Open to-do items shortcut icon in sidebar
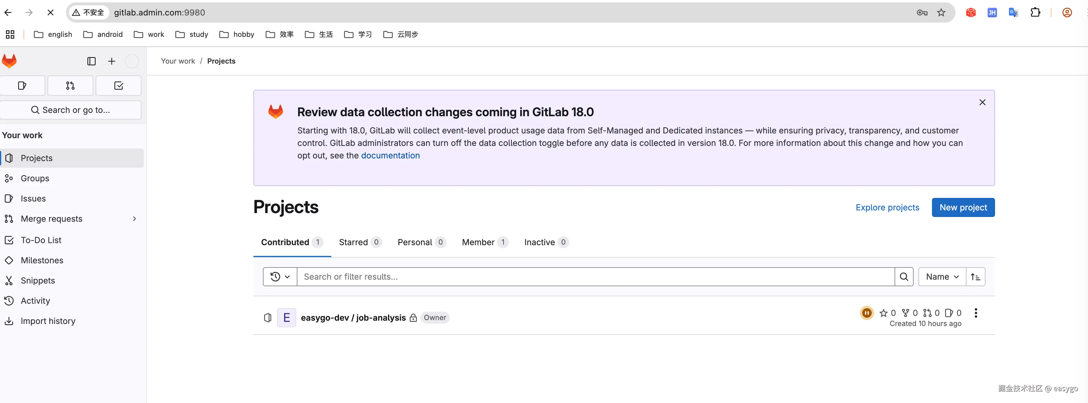Screen dimensions: 1088x403 tap(118, 86)
